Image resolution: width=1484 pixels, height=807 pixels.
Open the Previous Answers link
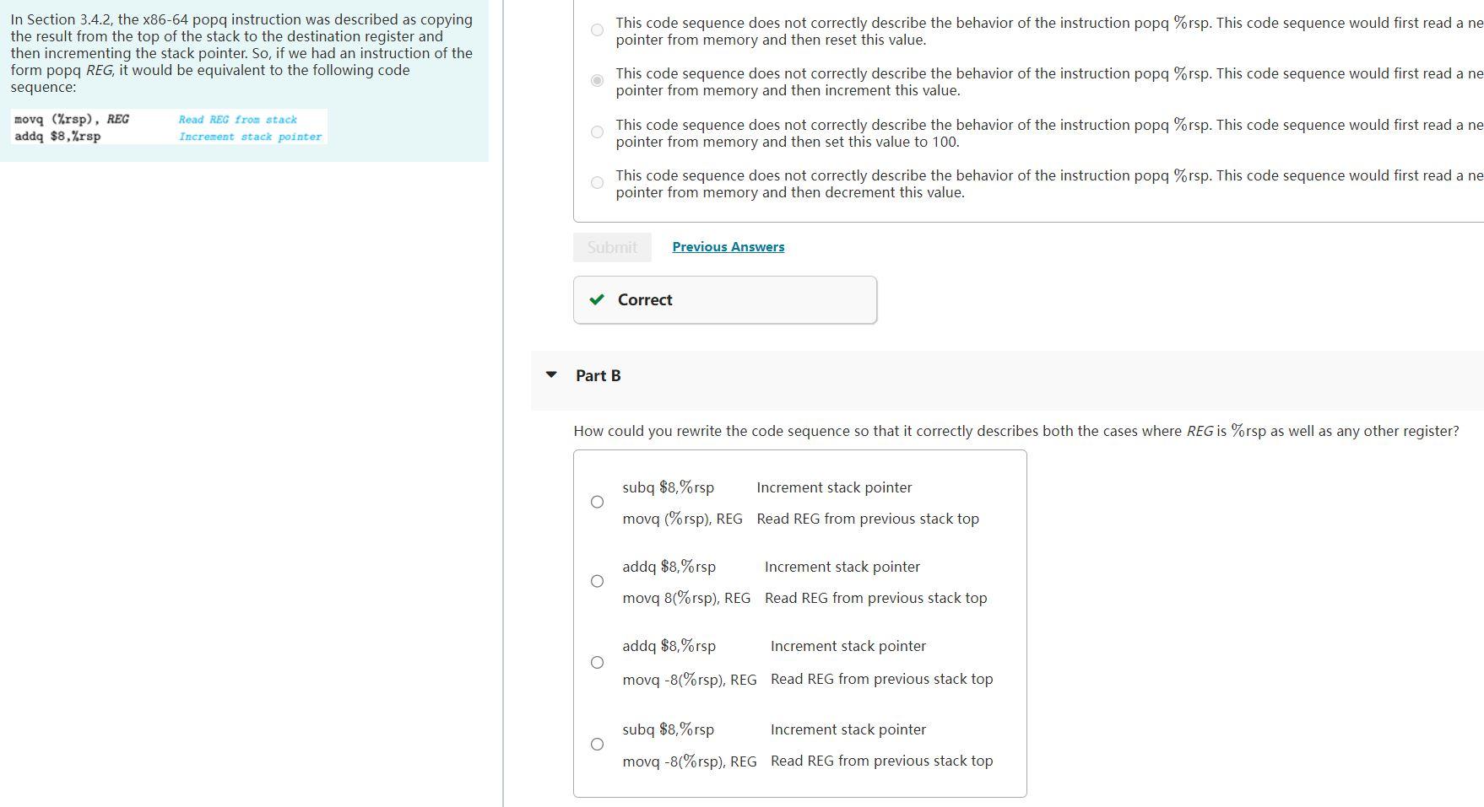[x=728, y=246]
